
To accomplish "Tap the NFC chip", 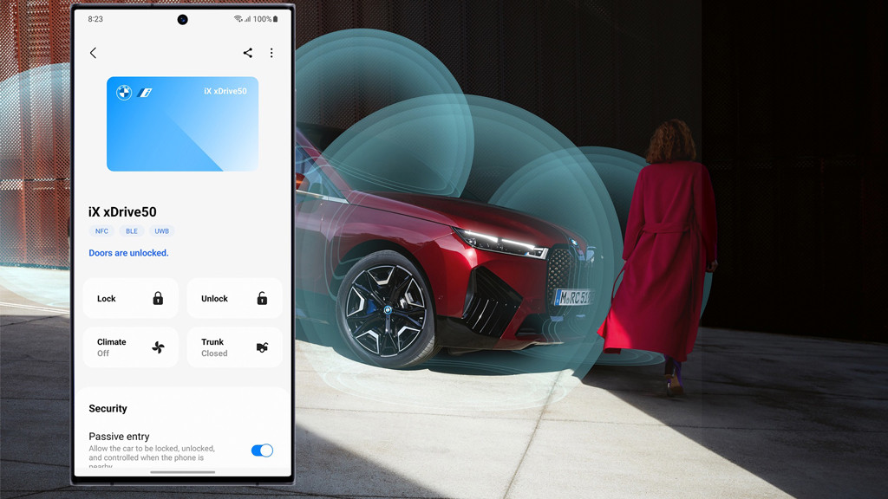I will pos(101,231).
